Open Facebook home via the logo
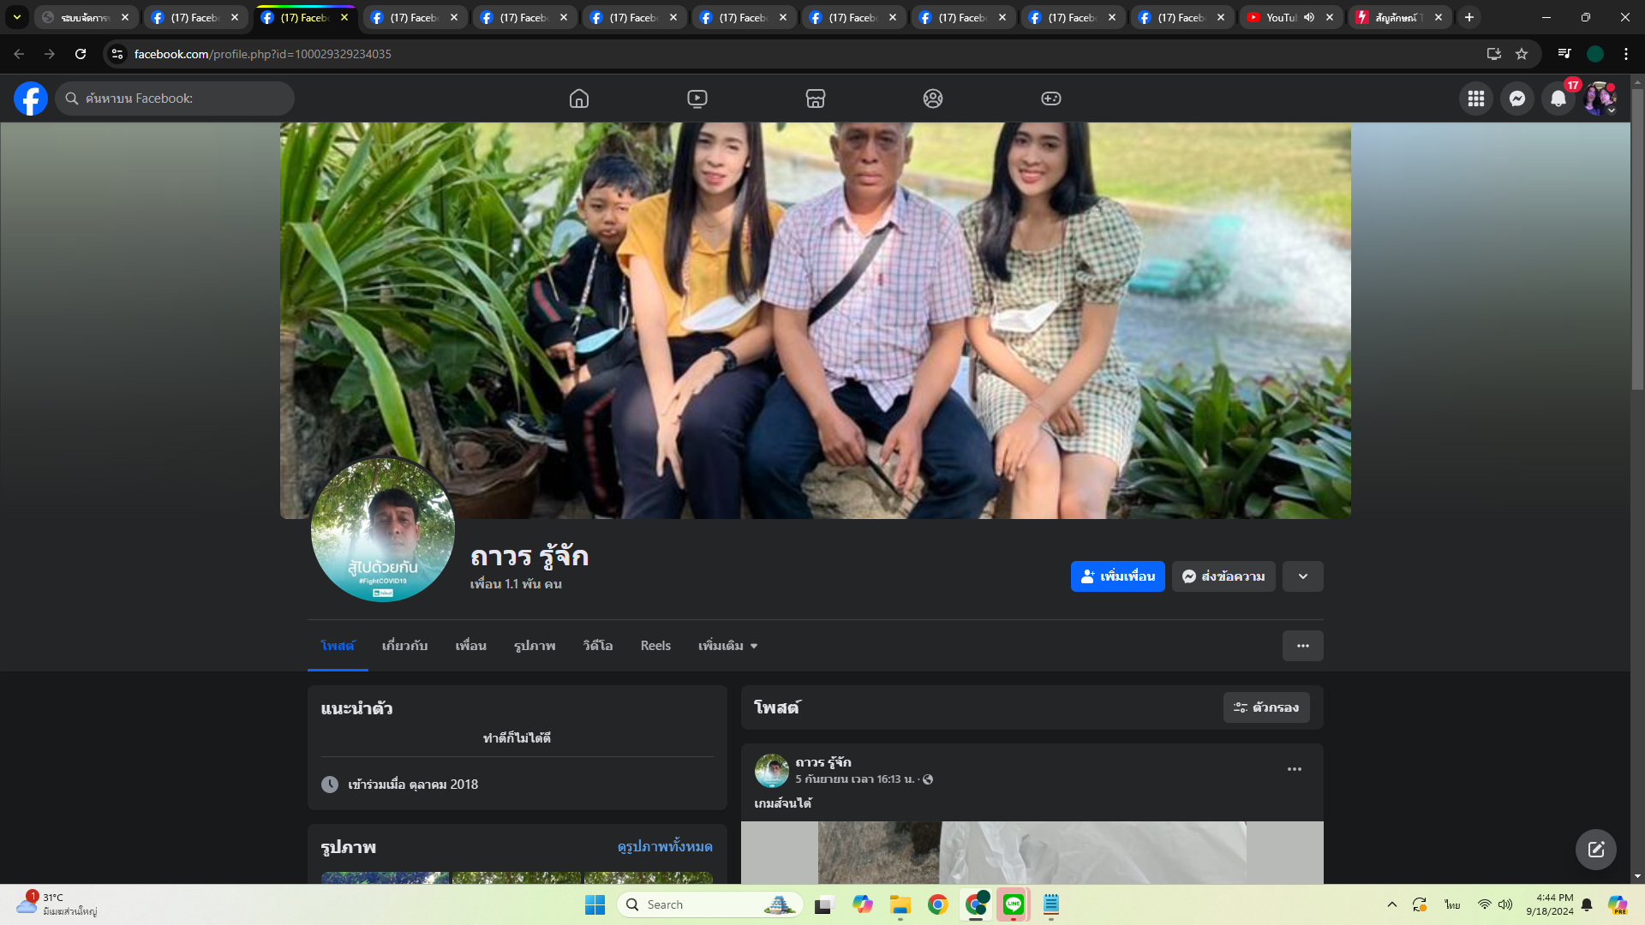The image size is (1645, 925). 31,98
